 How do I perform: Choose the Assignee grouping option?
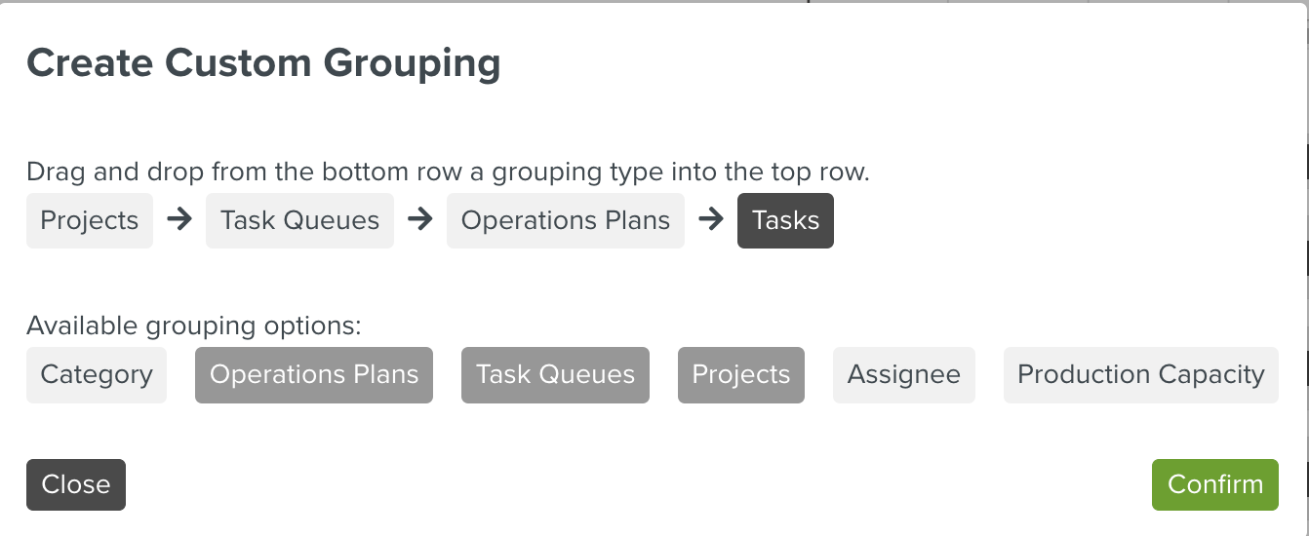[x=904, y=375]
